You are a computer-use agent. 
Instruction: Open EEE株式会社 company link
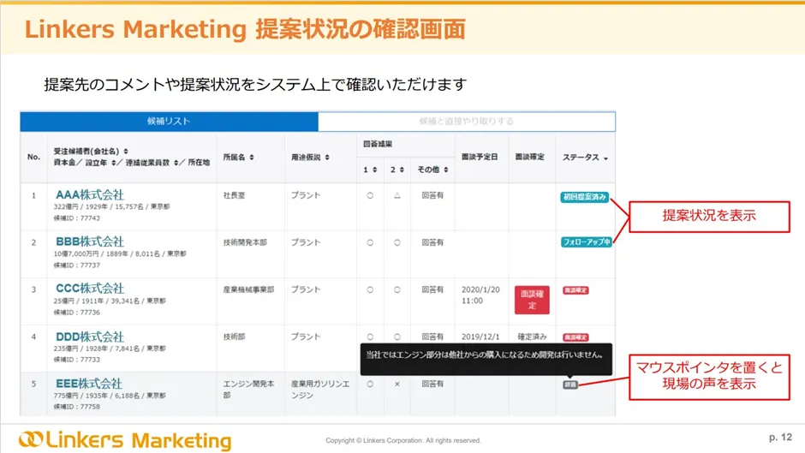point(89,383)
